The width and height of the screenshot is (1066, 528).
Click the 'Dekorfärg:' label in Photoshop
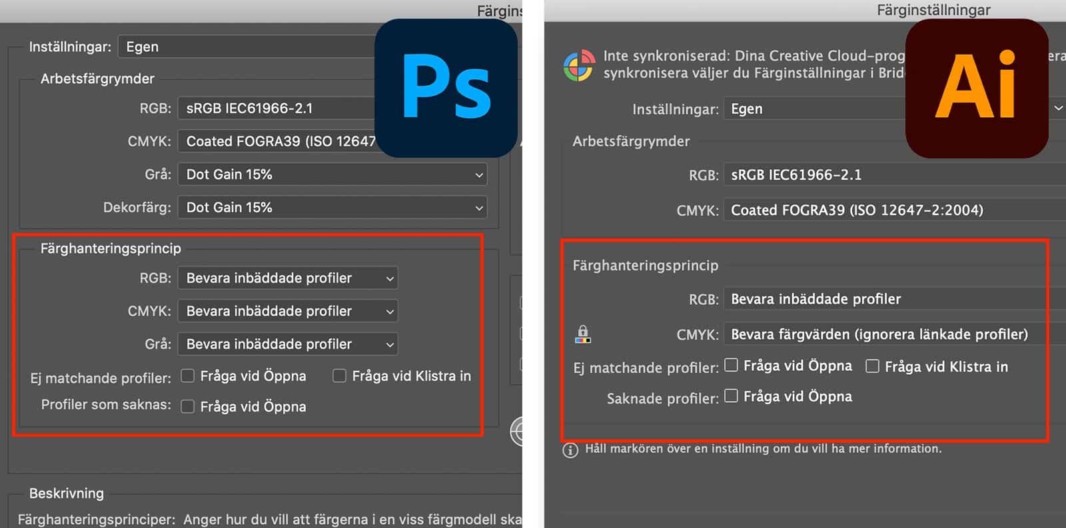[x=137, y=207]
